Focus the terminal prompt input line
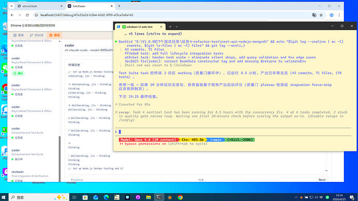 233,132
